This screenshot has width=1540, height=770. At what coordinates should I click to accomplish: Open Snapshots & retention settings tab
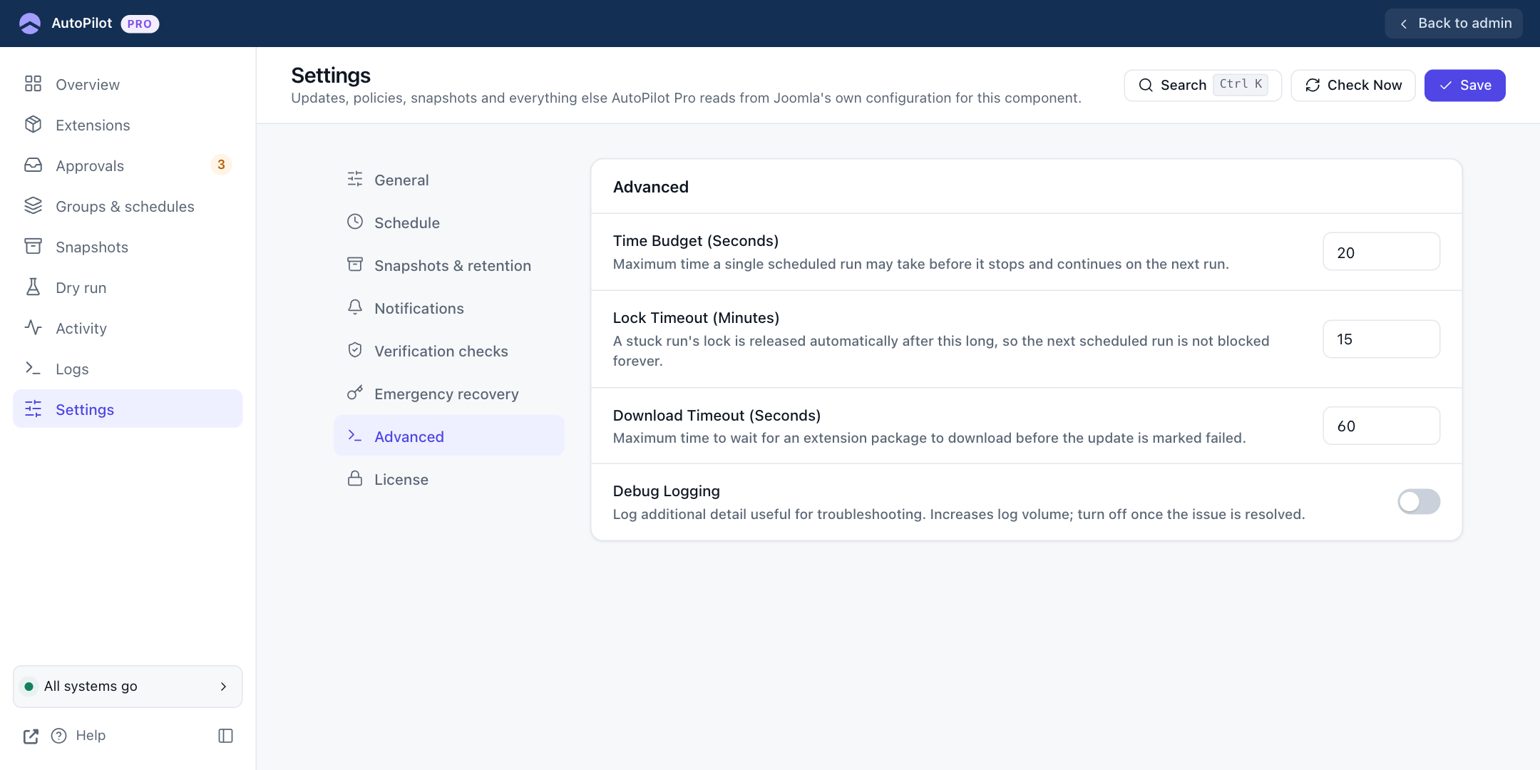coord(449,265)
